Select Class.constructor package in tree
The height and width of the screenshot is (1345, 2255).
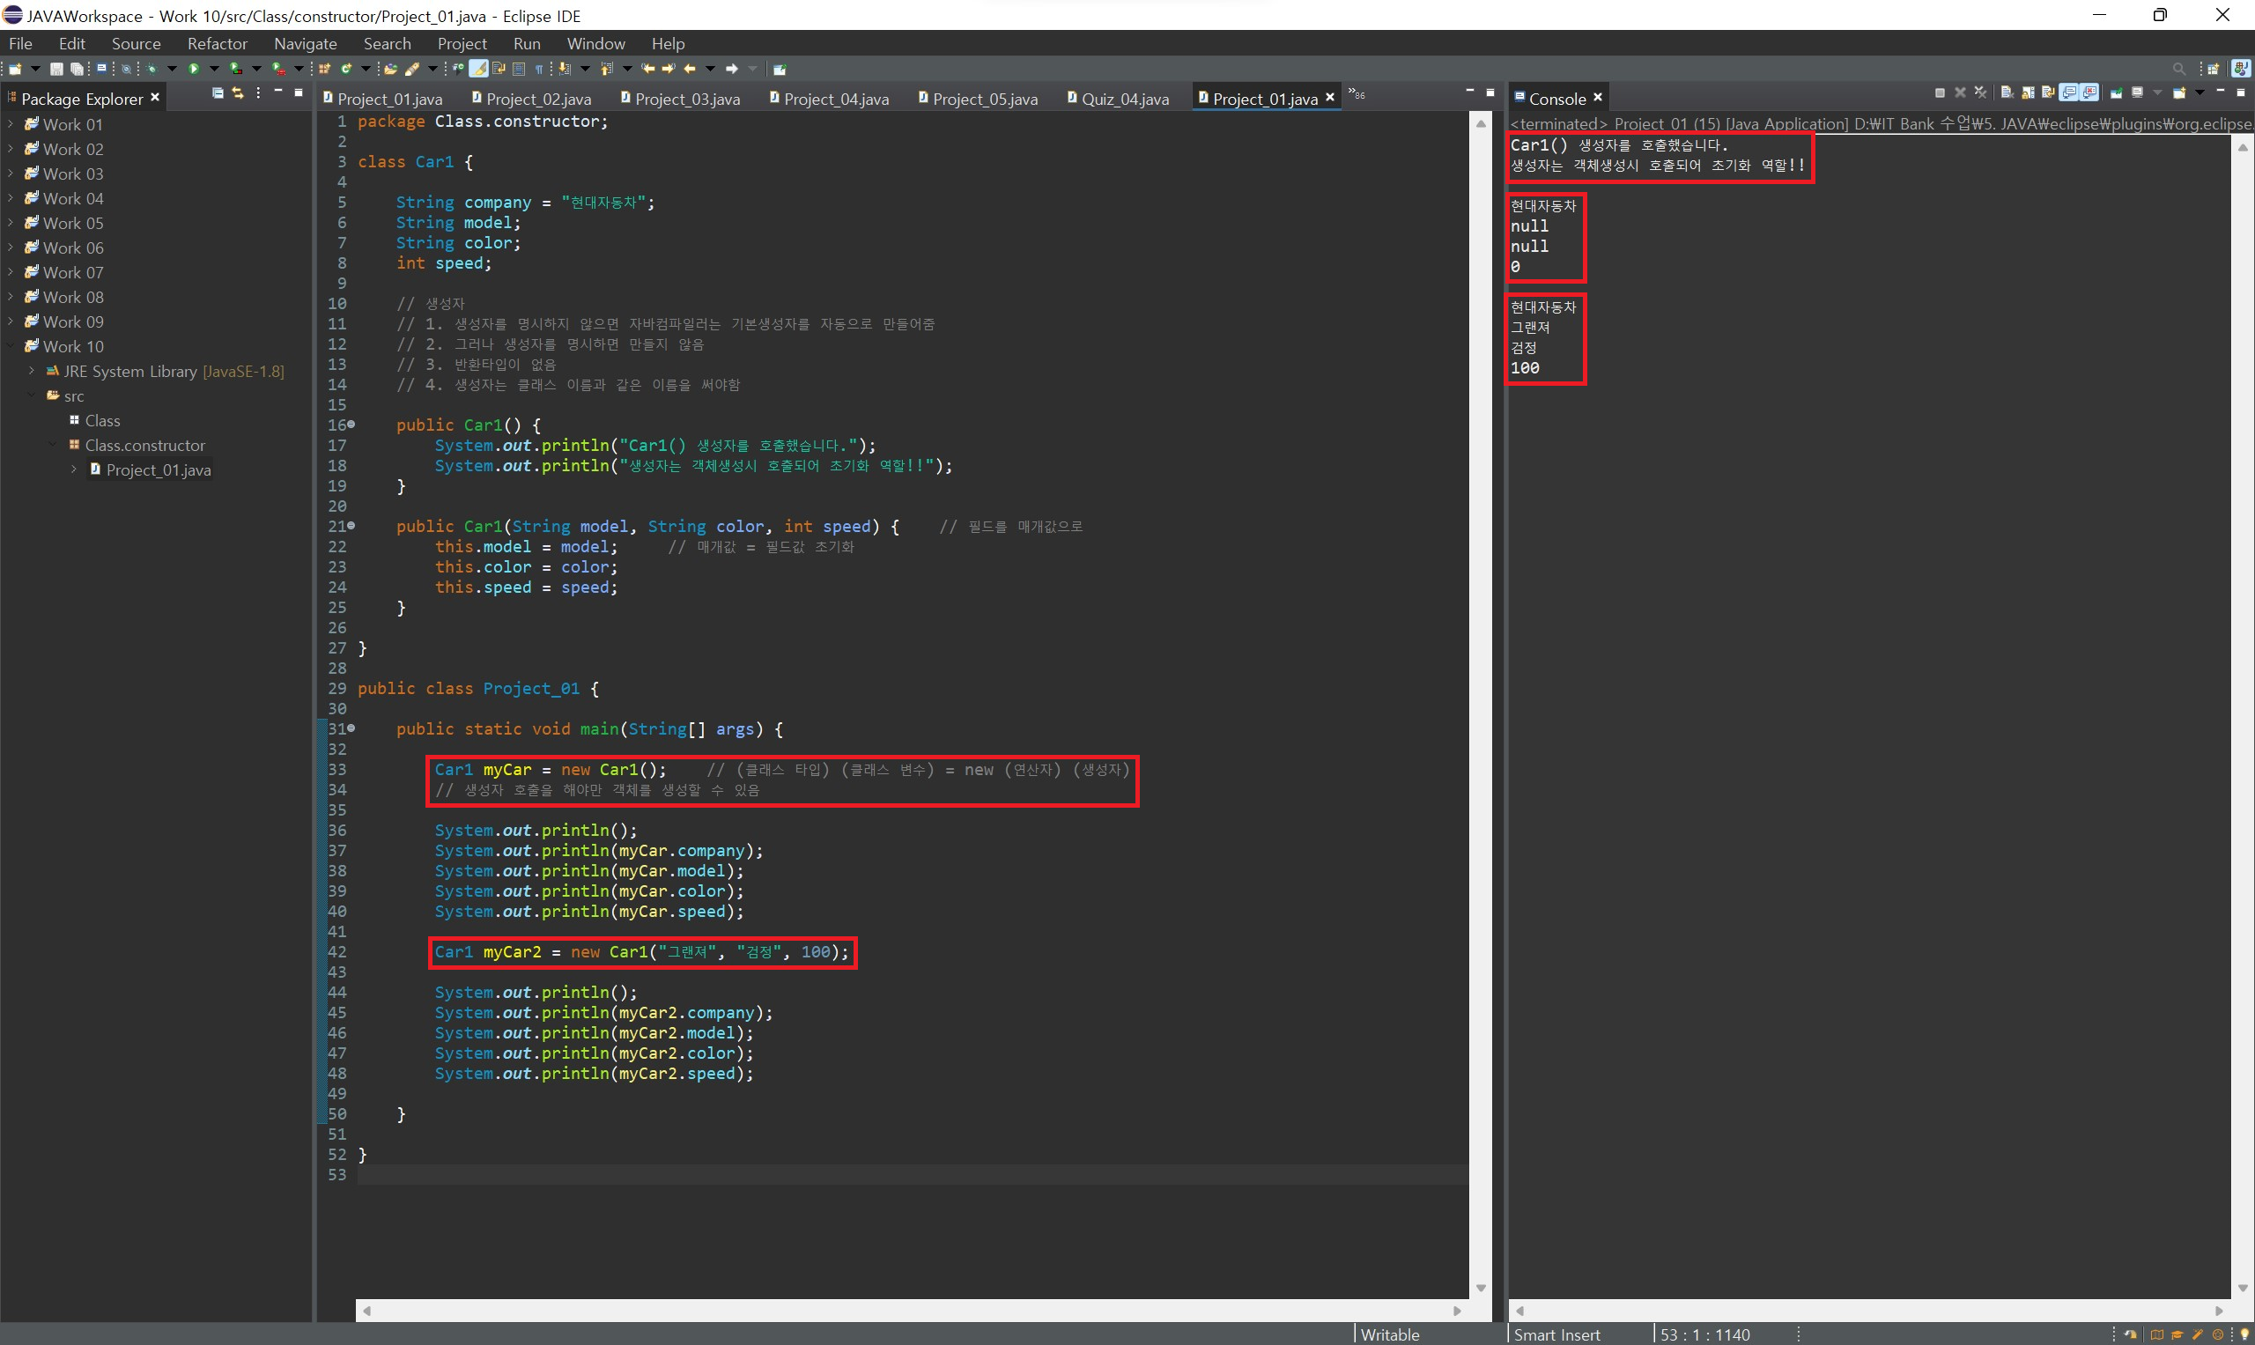145,445
